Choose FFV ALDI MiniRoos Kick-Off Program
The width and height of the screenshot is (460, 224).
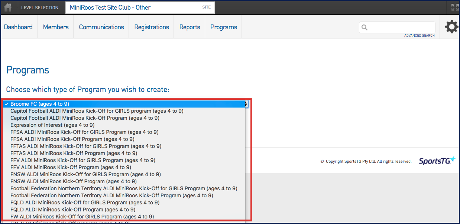click(x=124, y=167)
